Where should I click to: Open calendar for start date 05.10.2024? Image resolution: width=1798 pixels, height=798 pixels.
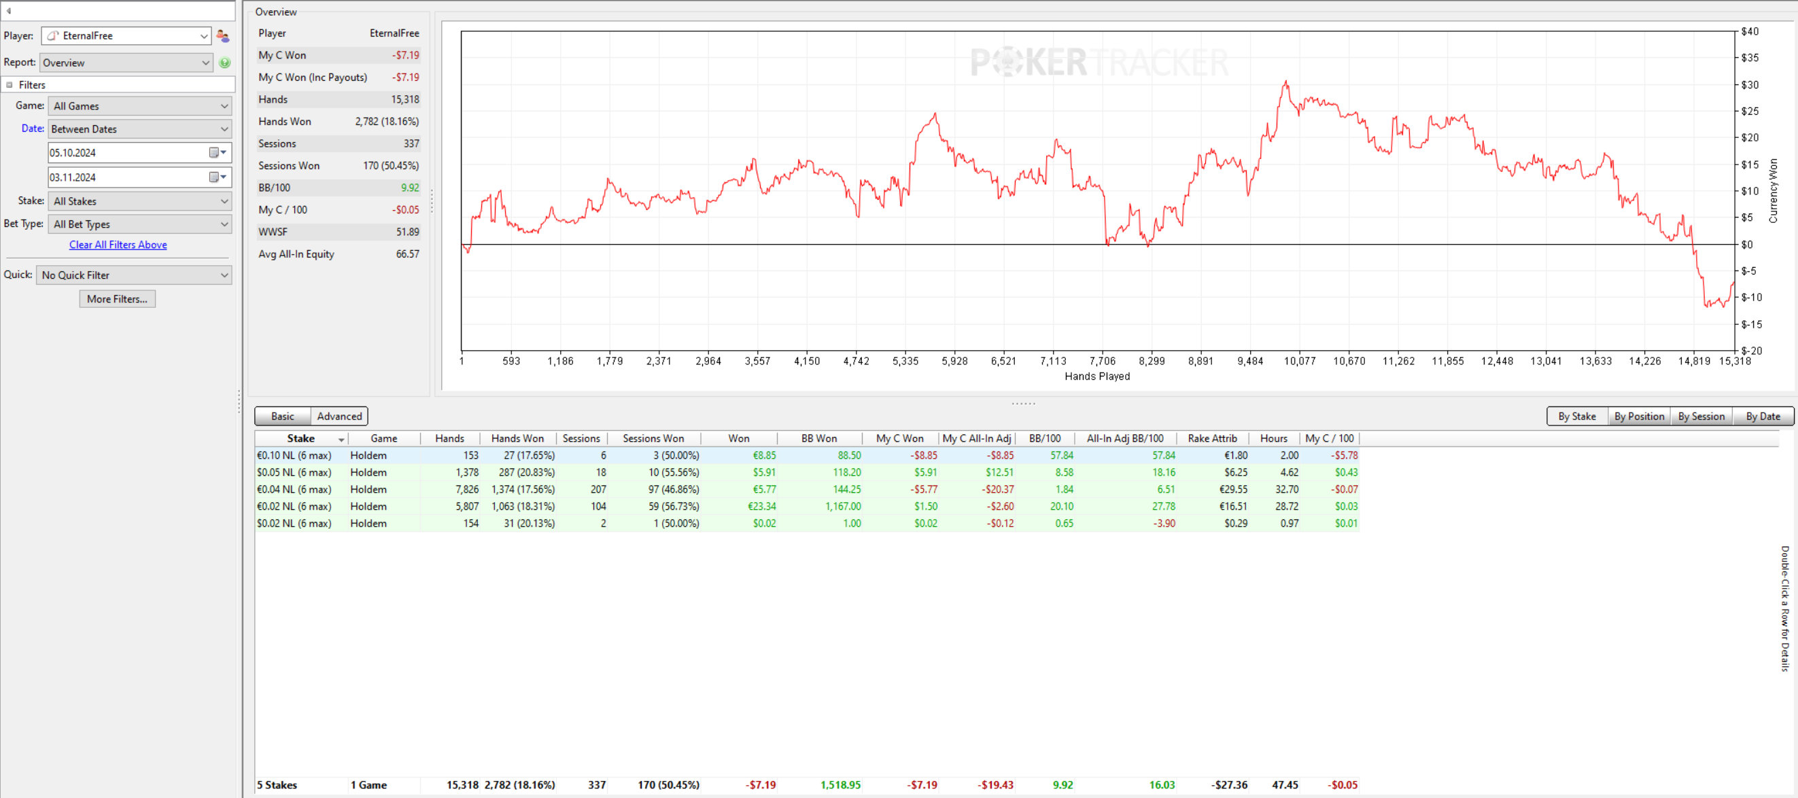[218, 152]
